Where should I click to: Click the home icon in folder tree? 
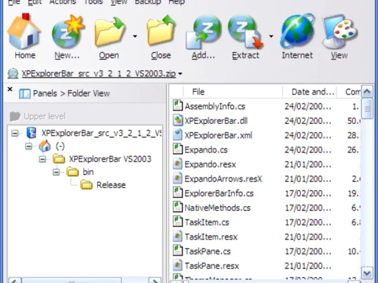click(x=45, y=146)
